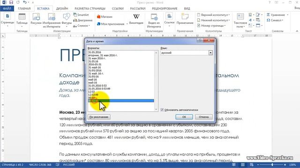Open the Магазин (Store) add-ins

[x=105, y=17]
